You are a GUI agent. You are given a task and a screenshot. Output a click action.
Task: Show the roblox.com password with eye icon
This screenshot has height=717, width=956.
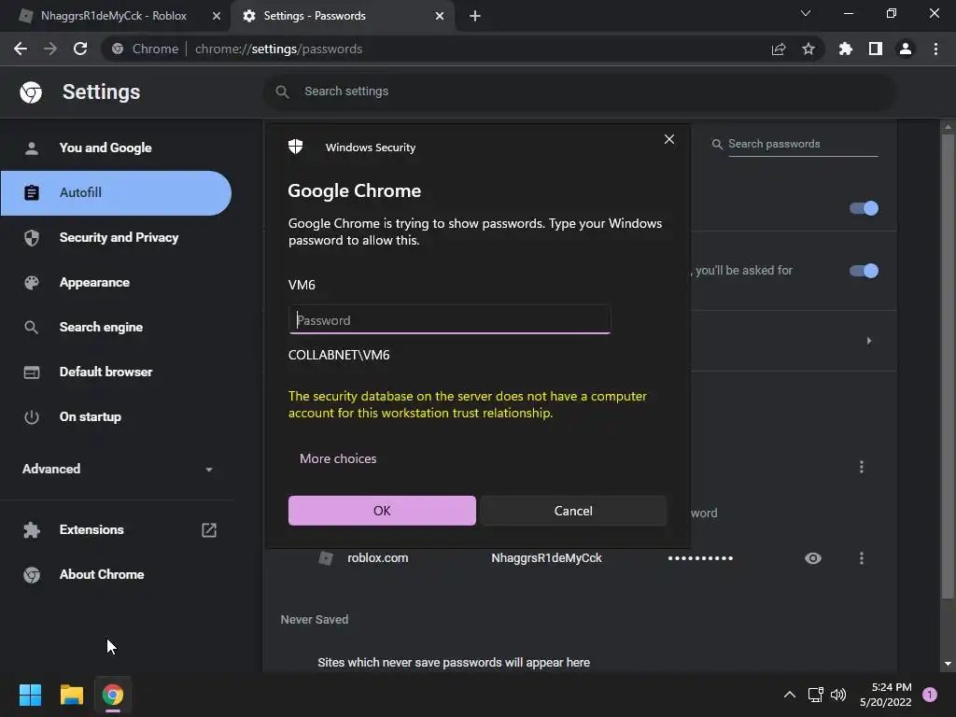click(x=813, y=558)
